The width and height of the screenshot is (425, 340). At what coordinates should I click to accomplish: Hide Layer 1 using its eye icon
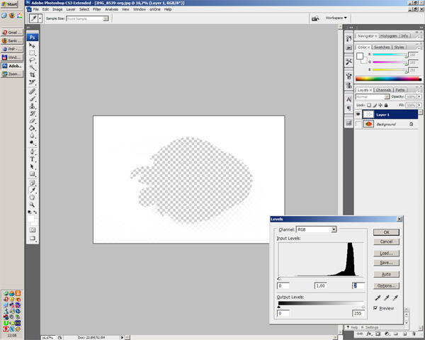358,114
